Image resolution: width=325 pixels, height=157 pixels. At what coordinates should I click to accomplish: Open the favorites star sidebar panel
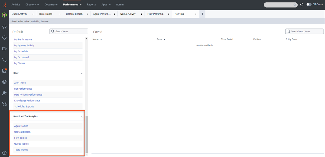tap(4, 27)
